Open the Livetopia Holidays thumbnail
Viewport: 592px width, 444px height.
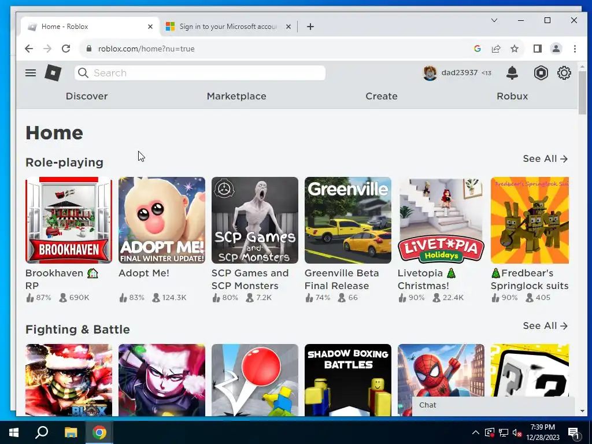(441, 220)
